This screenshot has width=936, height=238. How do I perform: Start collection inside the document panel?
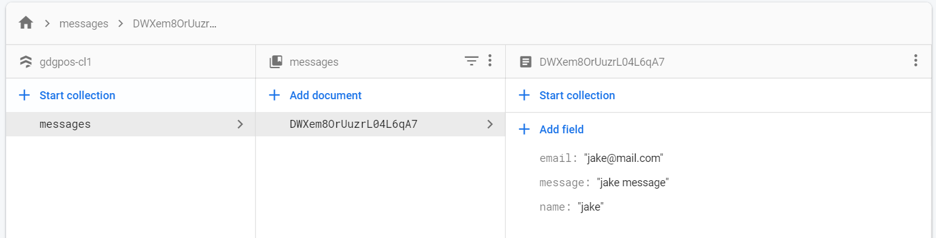point(567,95)
